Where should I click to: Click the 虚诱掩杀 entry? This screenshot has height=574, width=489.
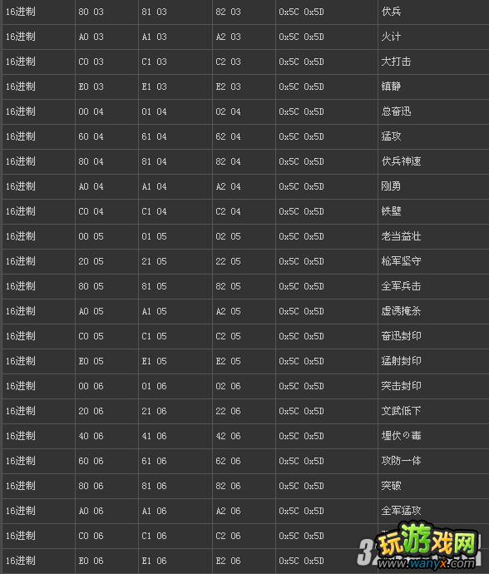pyautogui.click(x=401, y=311)
